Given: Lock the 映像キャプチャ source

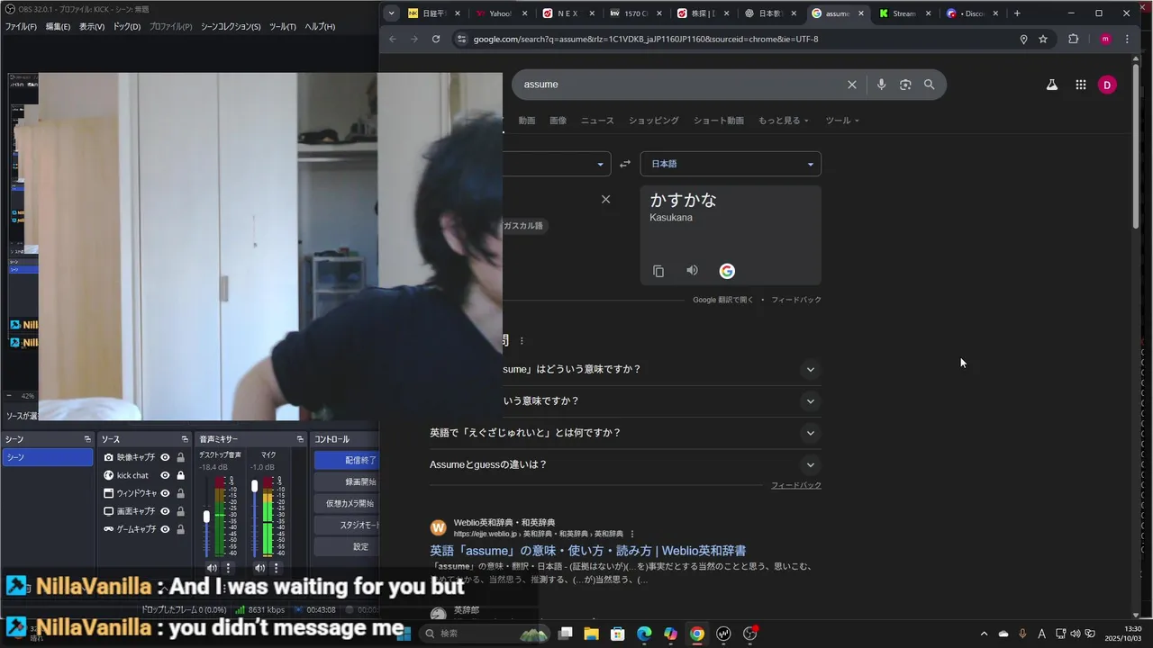Looking at the screenshot, I should click(180, 457).
